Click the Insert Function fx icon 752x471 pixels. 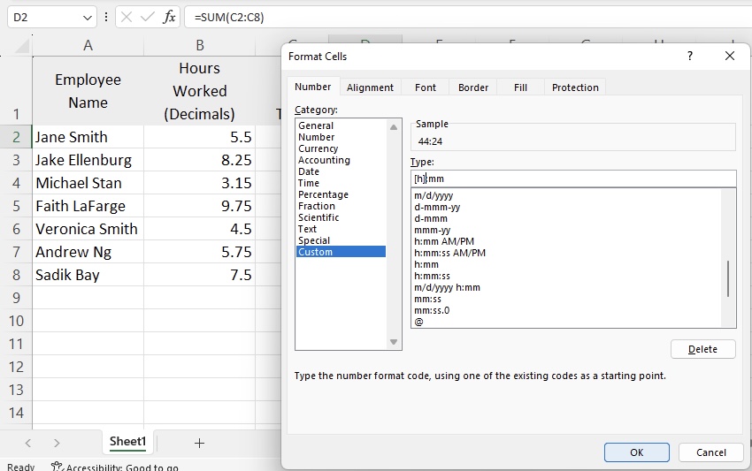[x=169, y=18]
